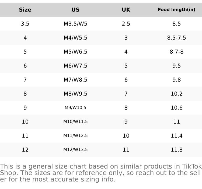The image size is (202, 189).
Task: Click the Food length(in) column header
Action: click(176, 10)
